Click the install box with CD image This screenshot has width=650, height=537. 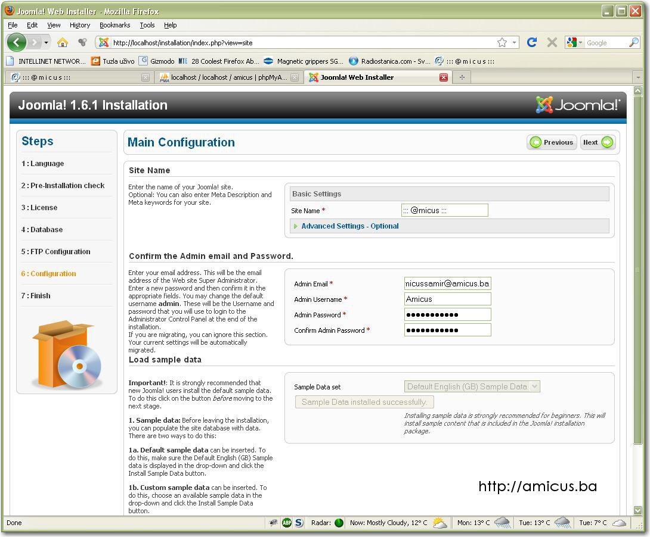pos(67,354)
